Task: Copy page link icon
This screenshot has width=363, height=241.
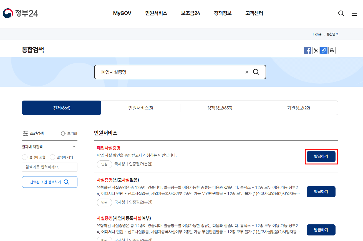Action: tap(324, 50)
